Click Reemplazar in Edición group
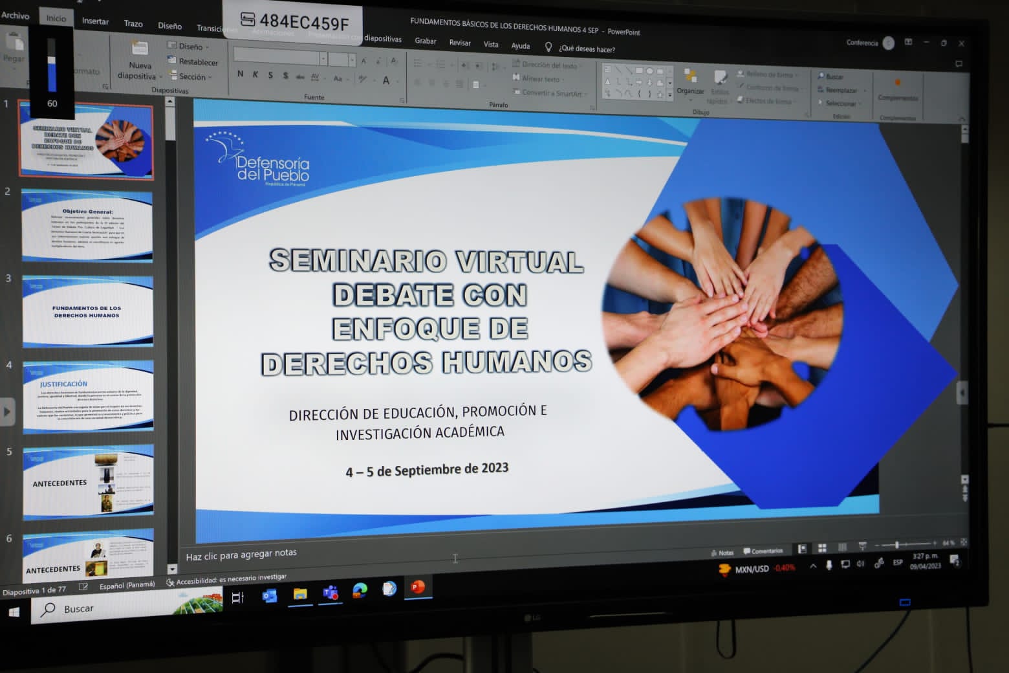Screen dimensions: 1009x673 [841, 90]
